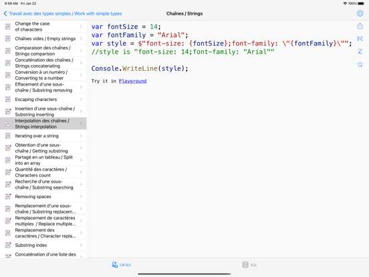Tap the C# 9.0 tab icon
Screen dimensions: 369x277
(x=114, y=264)
